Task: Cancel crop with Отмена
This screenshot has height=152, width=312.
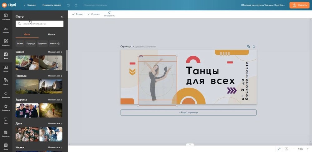Action: point(93,14)
